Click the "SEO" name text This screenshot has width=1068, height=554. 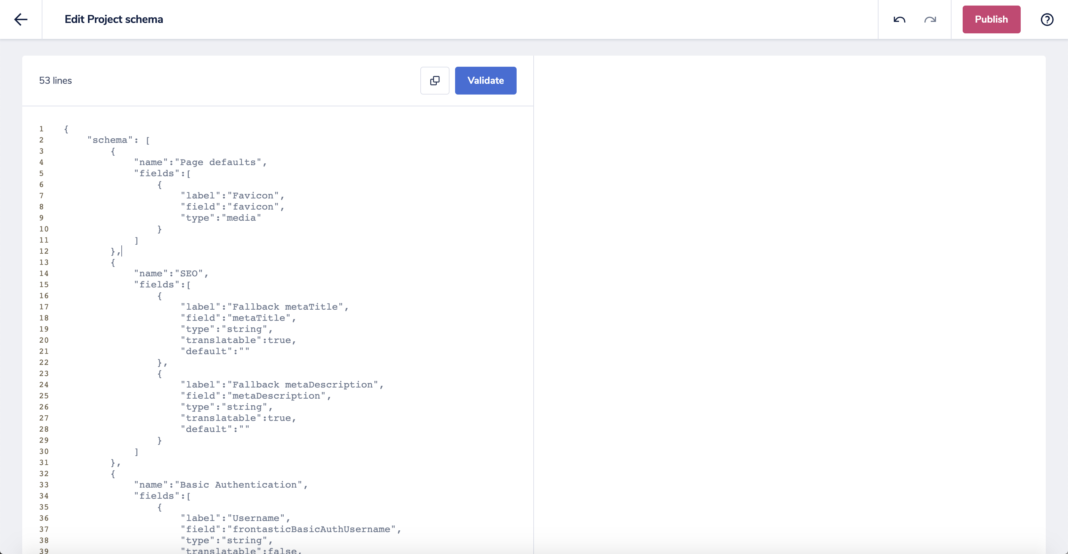coord(189,274)
